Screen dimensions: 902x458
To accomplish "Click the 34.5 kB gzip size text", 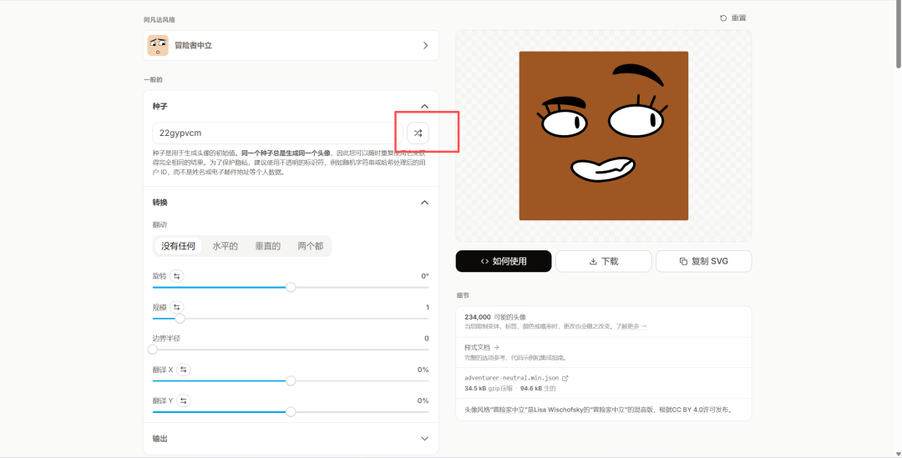I will [488, 389].
